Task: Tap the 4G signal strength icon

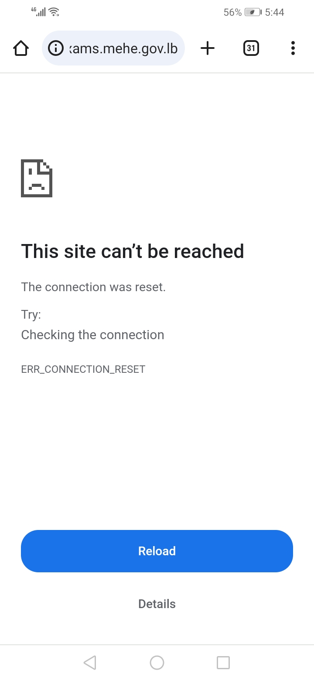Action: point(39,12)
